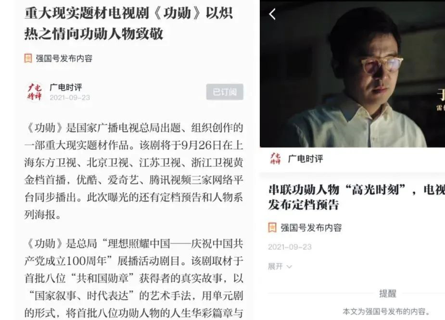Open 广电时评 avatar below the video

pyautogui.click(x=275, y=159)
